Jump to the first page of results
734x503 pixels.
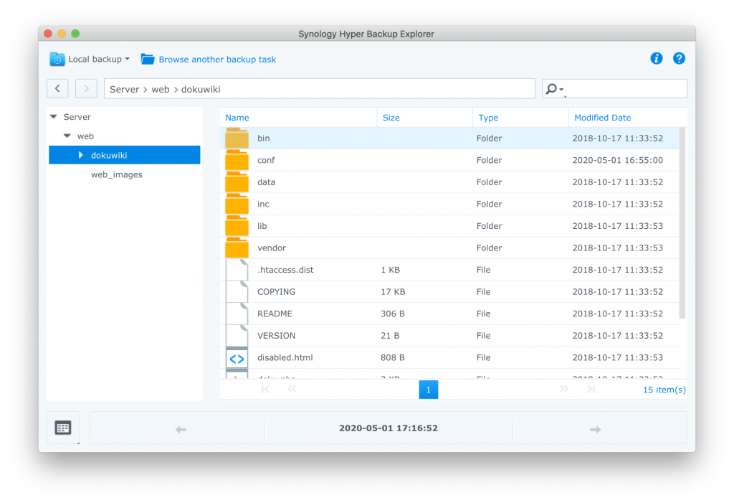[x=265, y=389]
